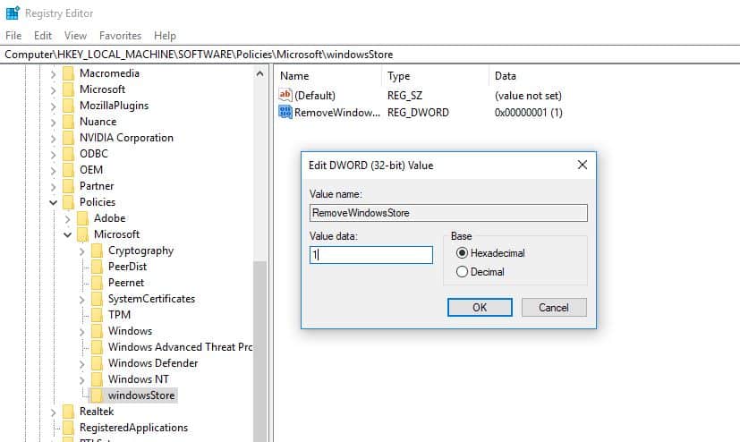Image resolution: width=740 pixels, height=442 pixels.
Task: Click the (value not set) data cell
Action: pyautogui.click(x=528, y=95)
